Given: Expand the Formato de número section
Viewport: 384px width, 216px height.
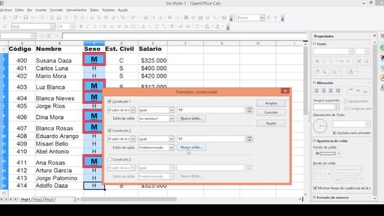Looking at the screenshot, I should [x=314, y=197].
